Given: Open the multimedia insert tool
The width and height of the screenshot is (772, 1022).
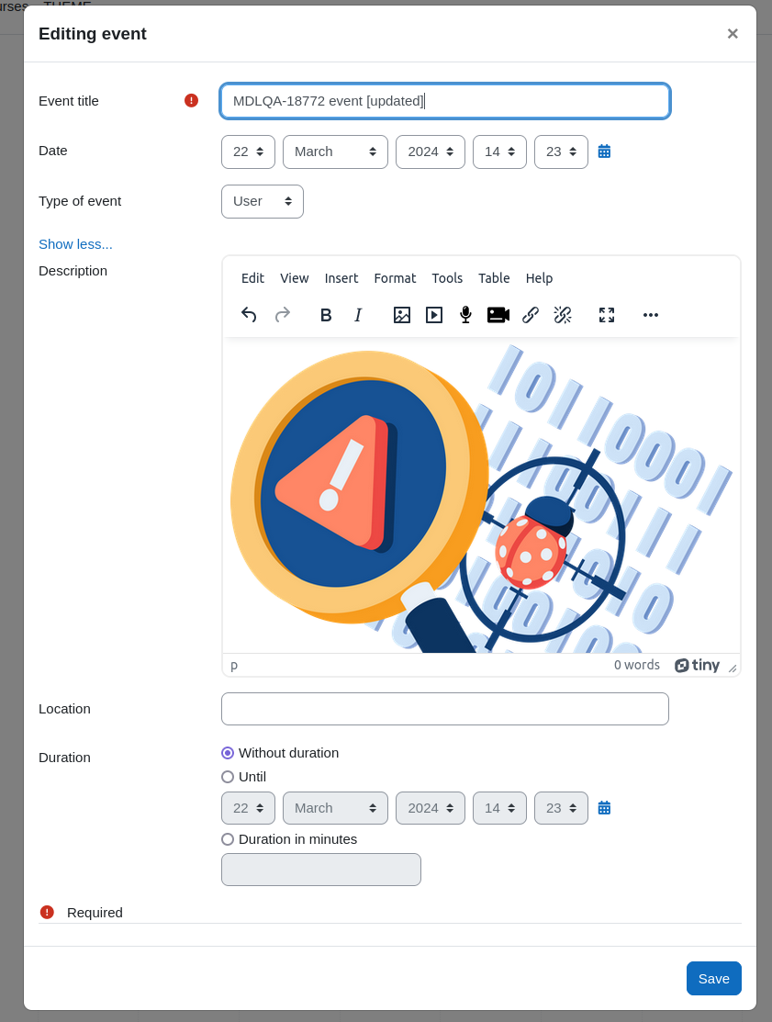Looking at the screenshot, I should (434, 315).
